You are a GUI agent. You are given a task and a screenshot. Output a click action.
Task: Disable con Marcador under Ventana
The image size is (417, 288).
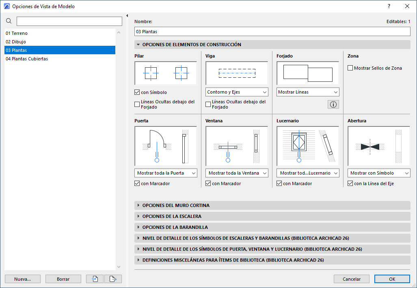pyautogui.click(x=208, y=183)
